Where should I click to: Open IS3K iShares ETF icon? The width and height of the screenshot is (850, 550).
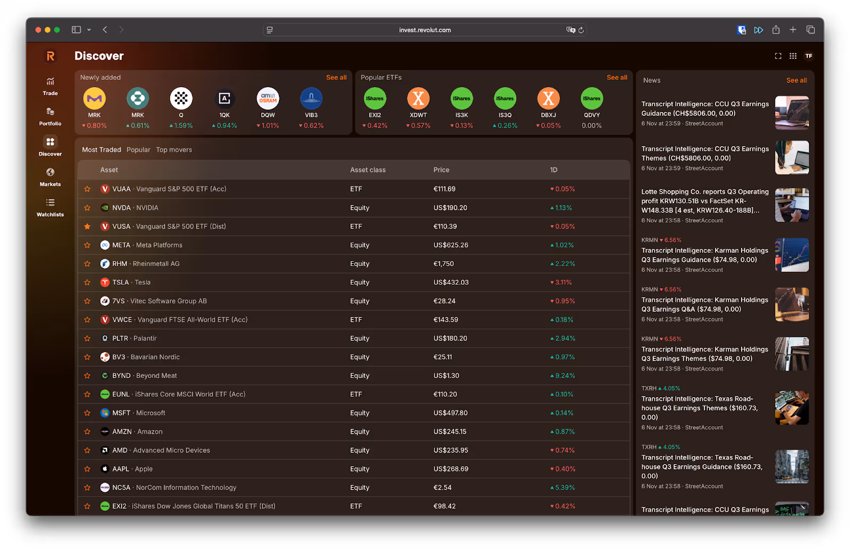tap(462, 98)
